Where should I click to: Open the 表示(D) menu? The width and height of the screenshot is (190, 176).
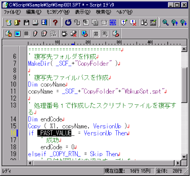(x=83, y=12)
